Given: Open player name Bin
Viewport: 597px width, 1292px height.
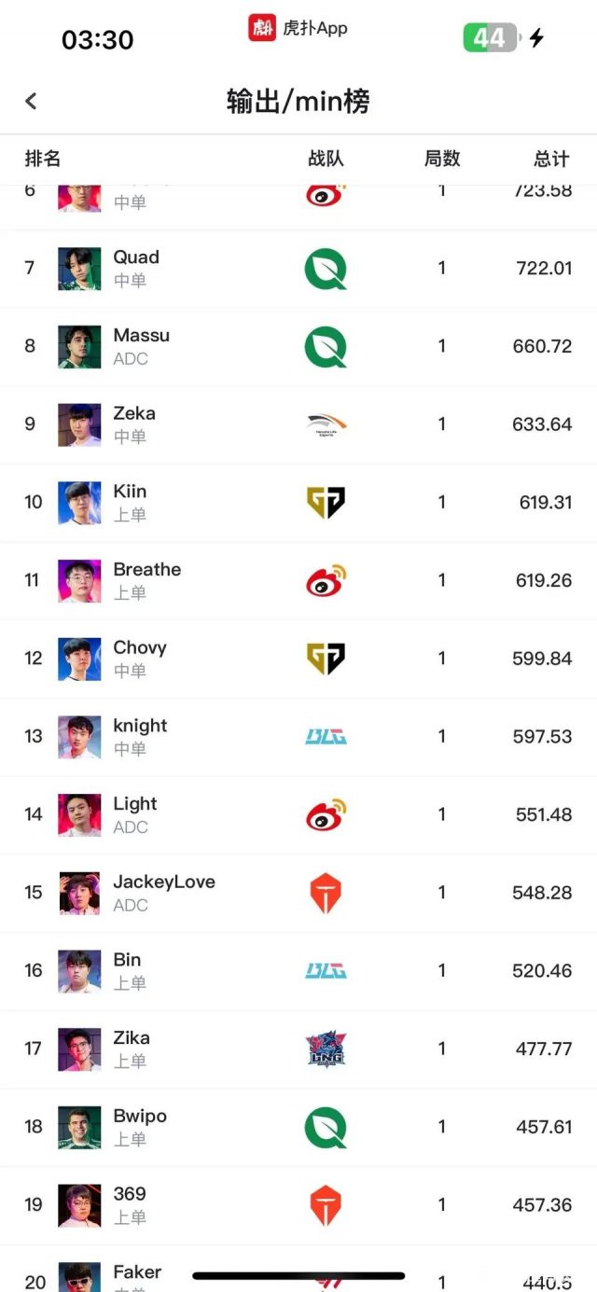Looking at the screenshot, I should click(127, 960).
